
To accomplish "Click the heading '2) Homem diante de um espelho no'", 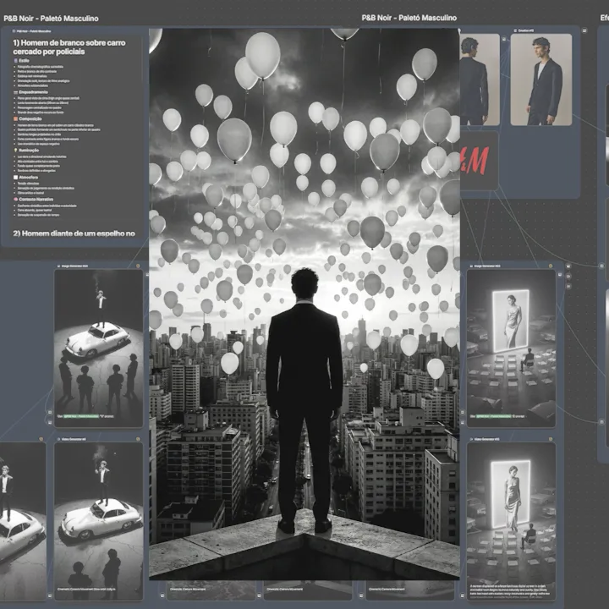I will [74, 233].
